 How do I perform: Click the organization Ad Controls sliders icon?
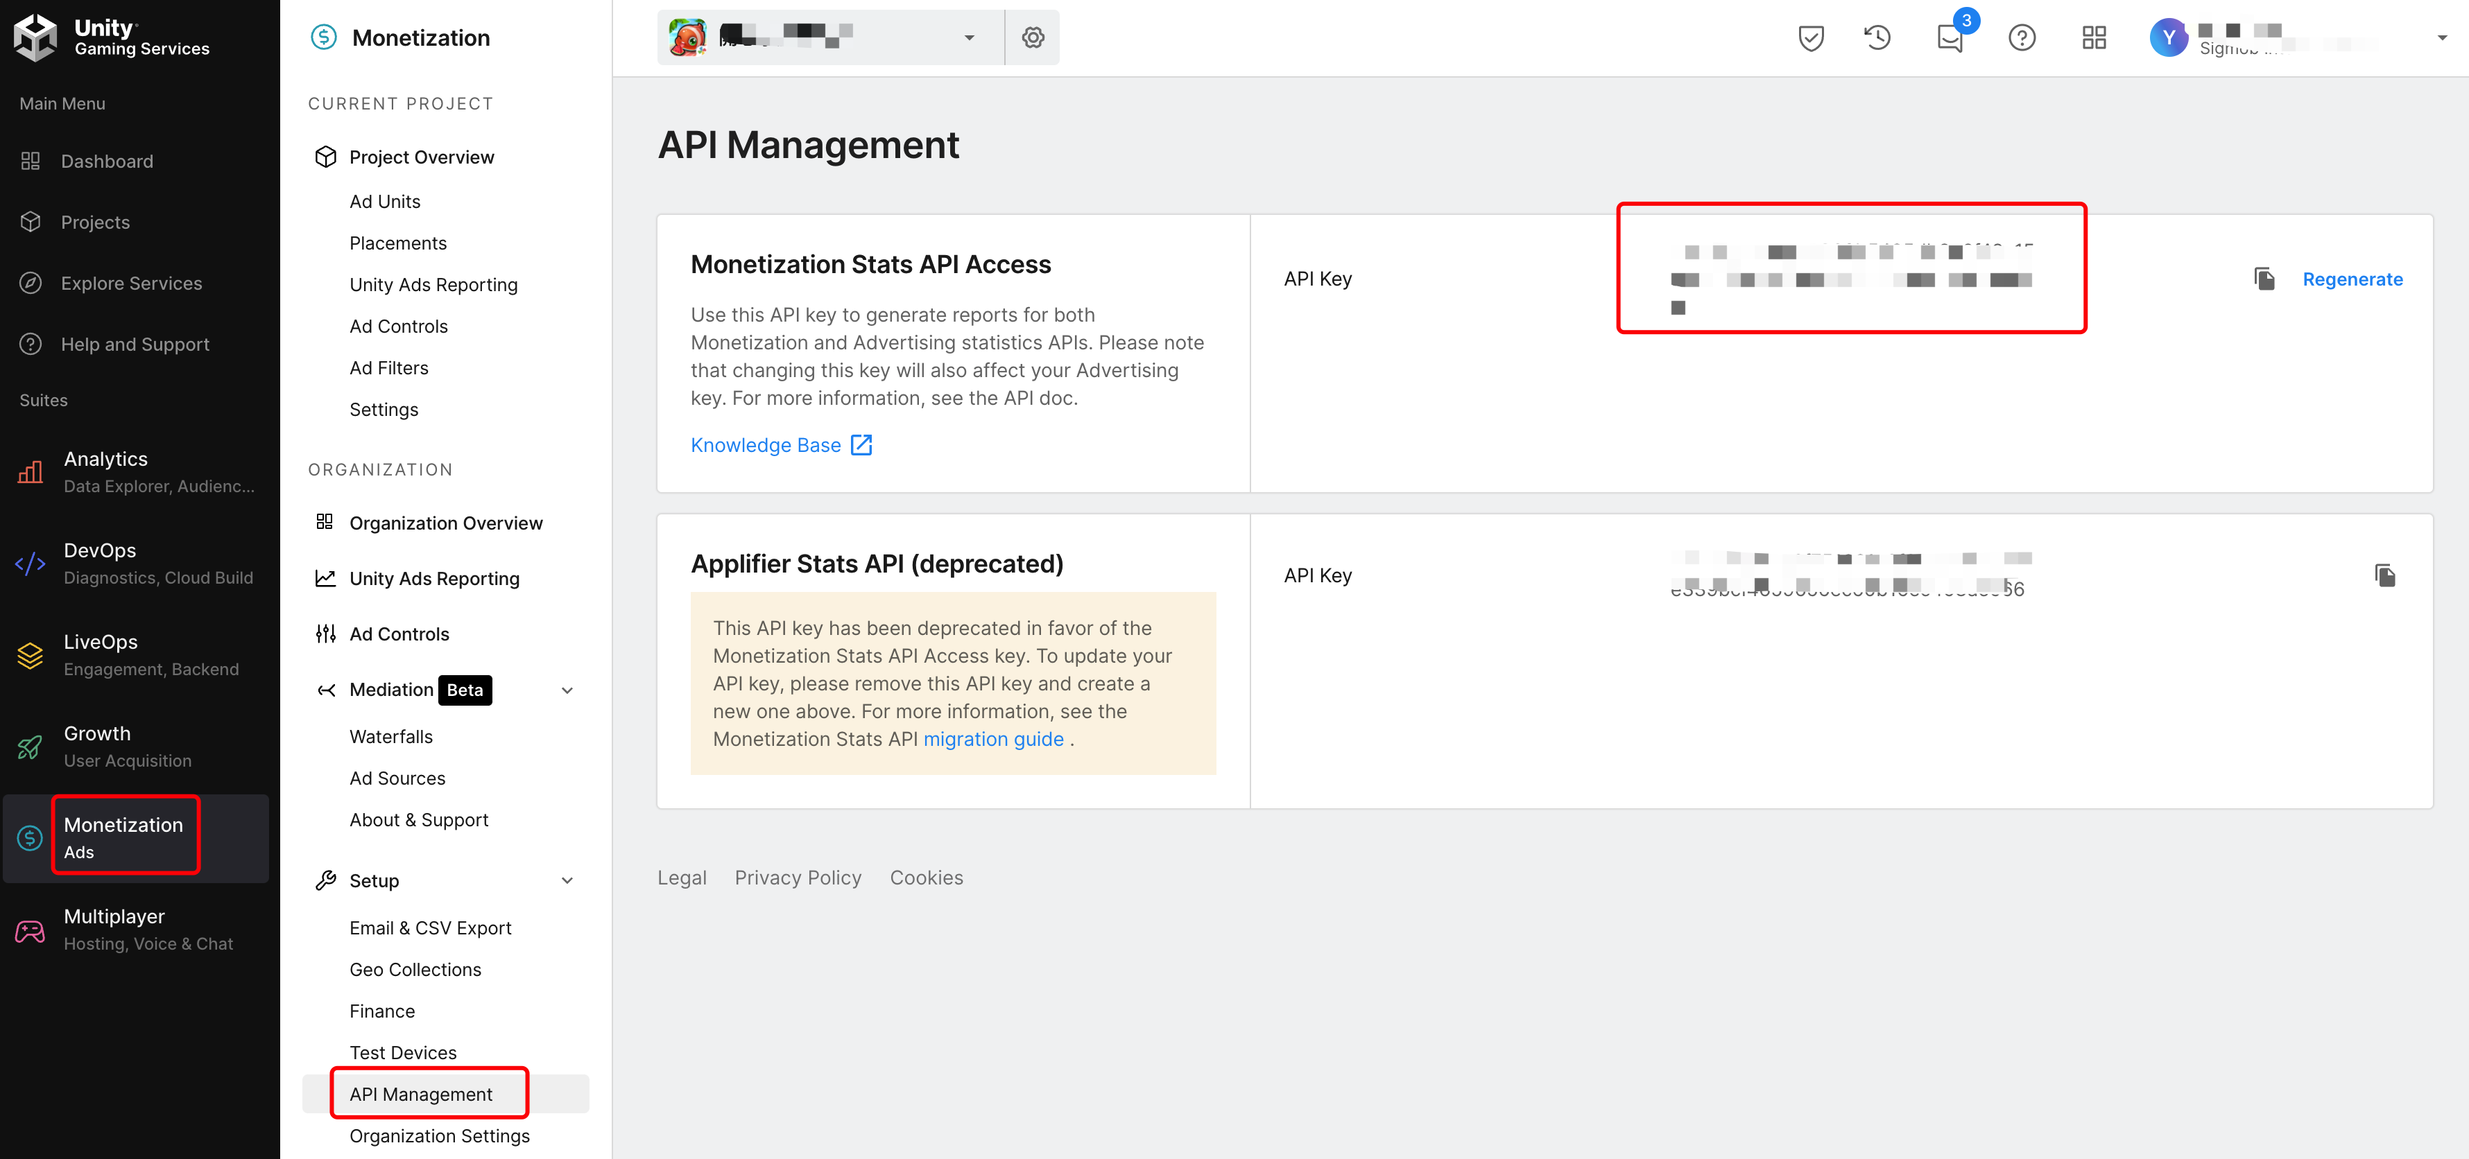click(326, 634)
